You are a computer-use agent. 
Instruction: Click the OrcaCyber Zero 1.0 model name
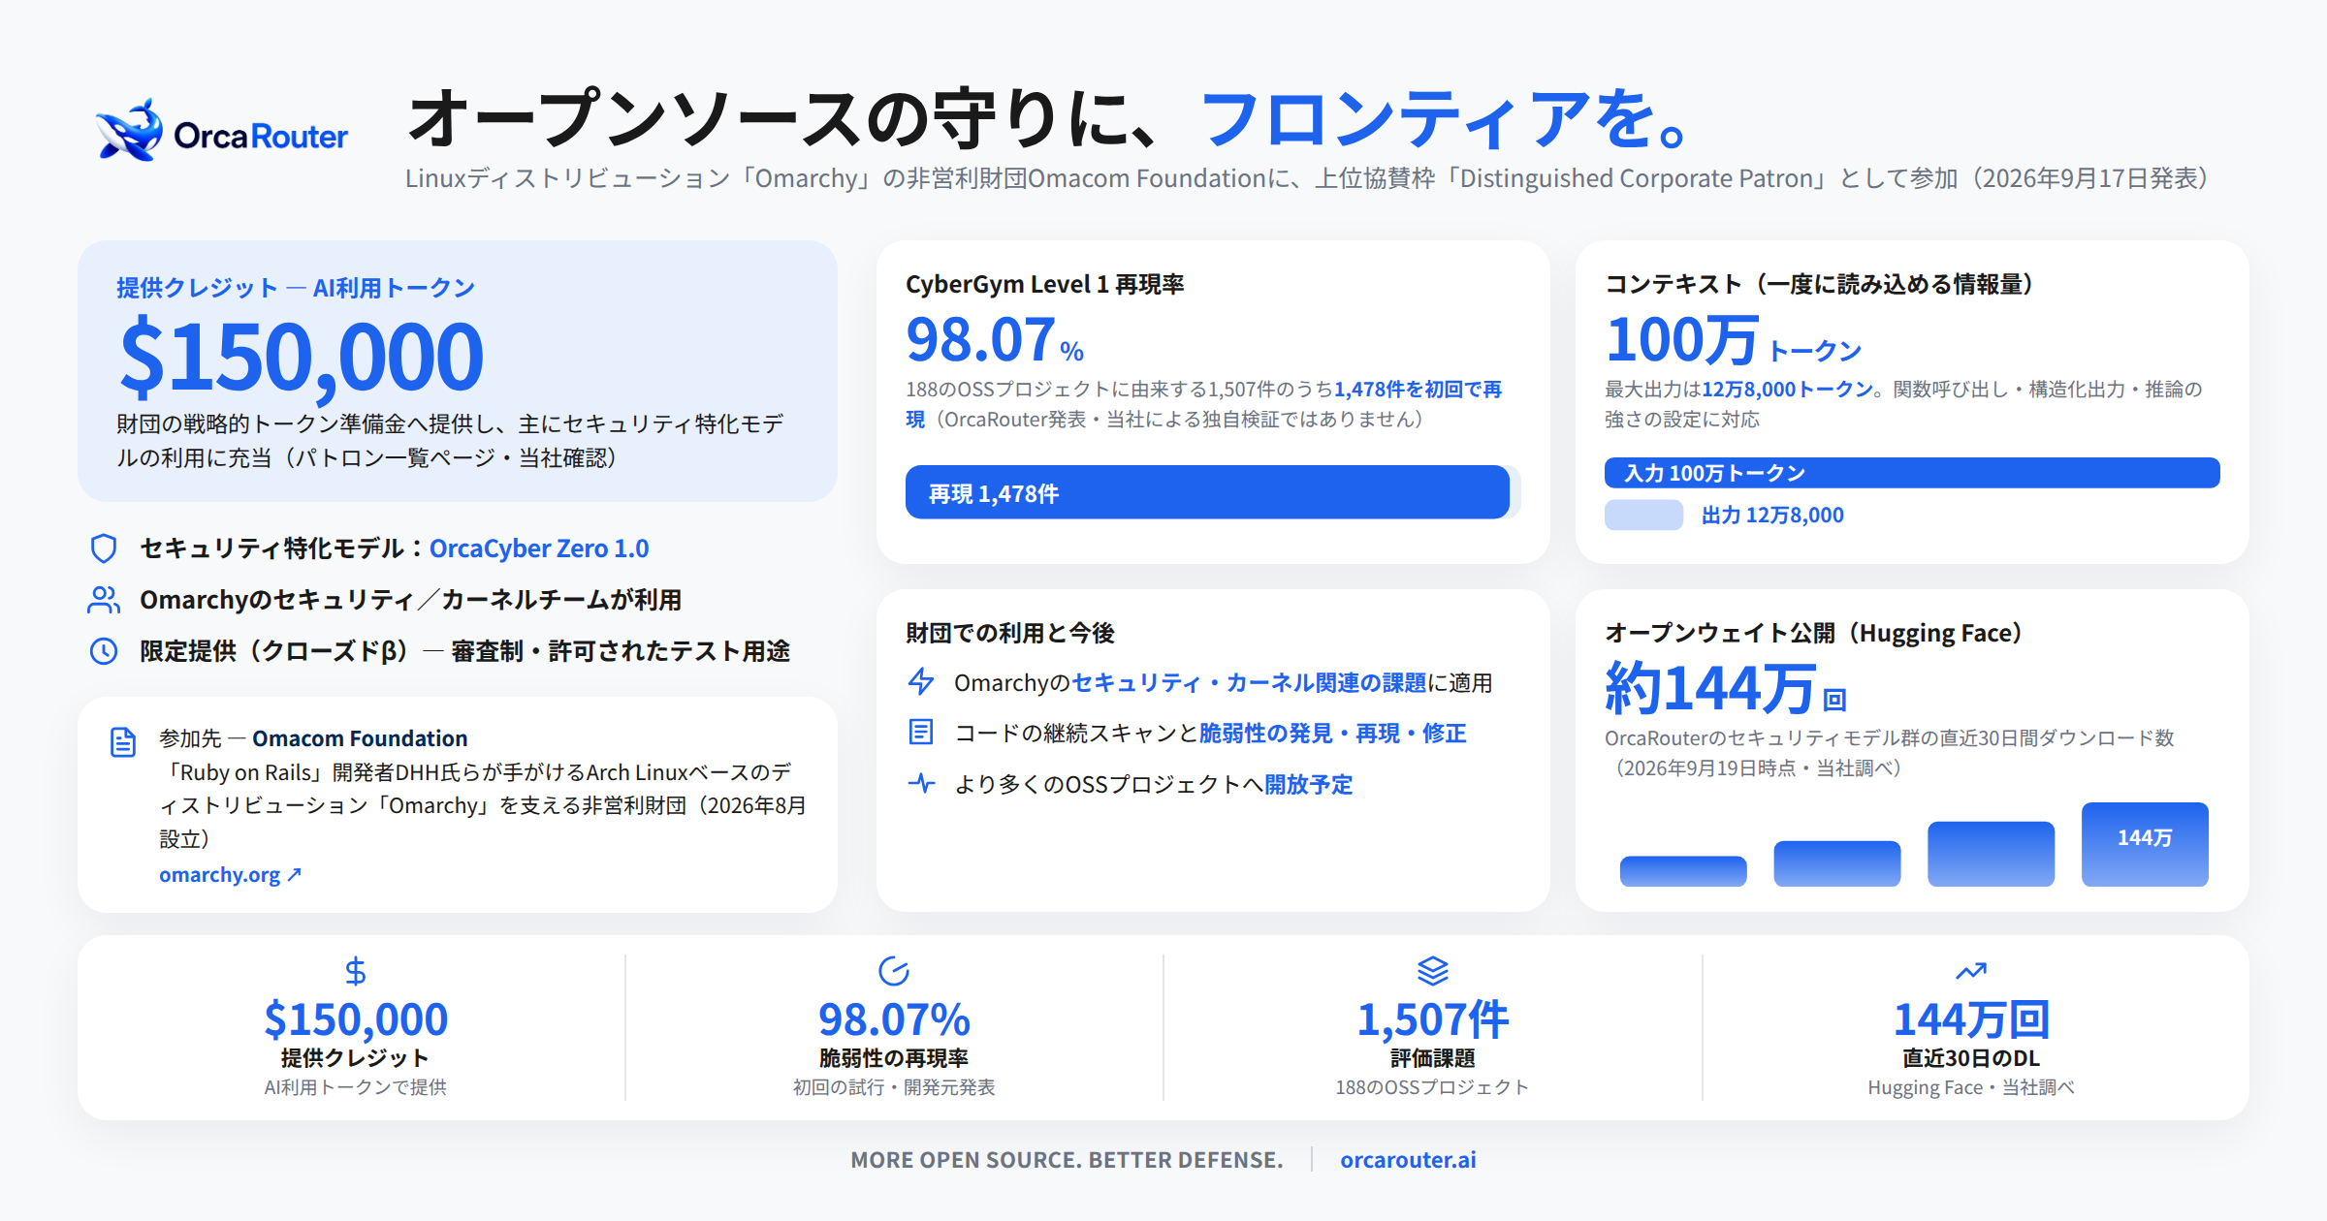click(539, 548)
